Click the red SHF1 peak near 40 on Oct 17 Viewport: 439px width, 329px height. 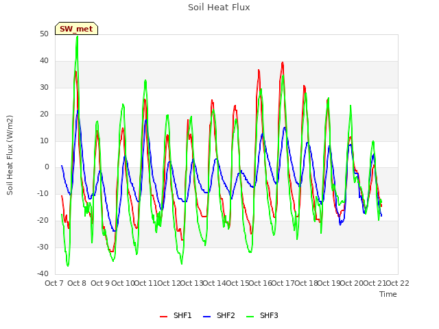[x=283, y=62]
